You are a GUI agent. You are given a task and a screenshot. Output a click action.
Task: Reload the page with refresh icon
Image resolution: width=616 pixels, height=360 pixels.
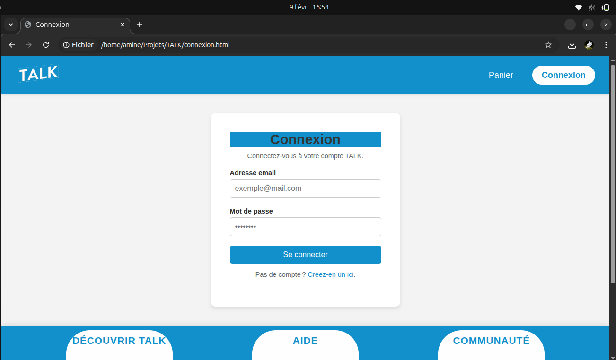[x=46, y=45]
